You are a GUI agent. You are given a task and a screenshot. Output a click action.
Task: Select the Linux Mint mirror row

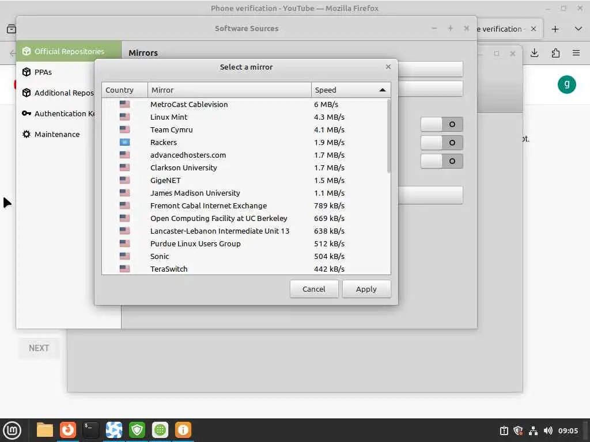[246, 117]
